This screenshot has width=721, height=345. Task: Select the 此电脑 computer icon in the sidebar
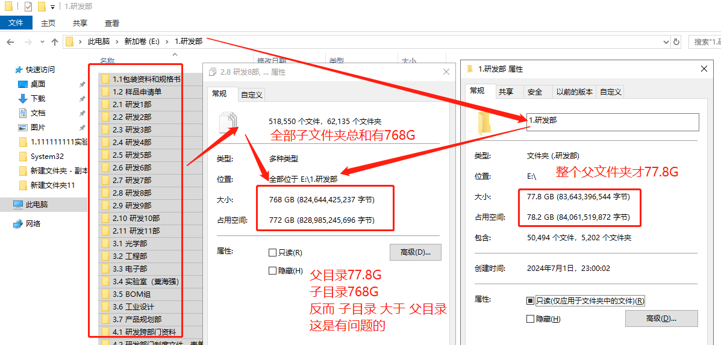tap(18, 205)
